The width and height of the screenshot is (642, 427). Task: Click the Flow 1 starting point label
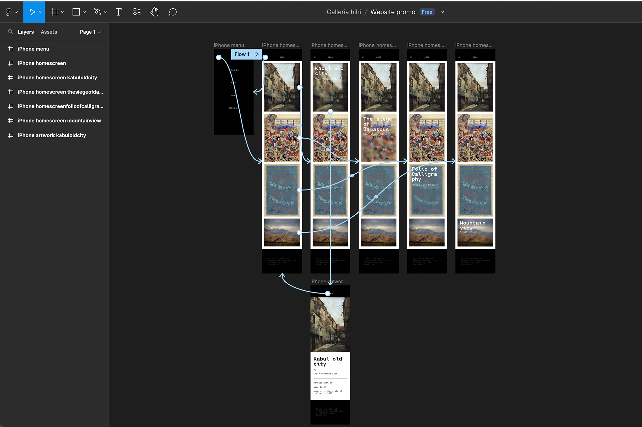pos(242,54)
